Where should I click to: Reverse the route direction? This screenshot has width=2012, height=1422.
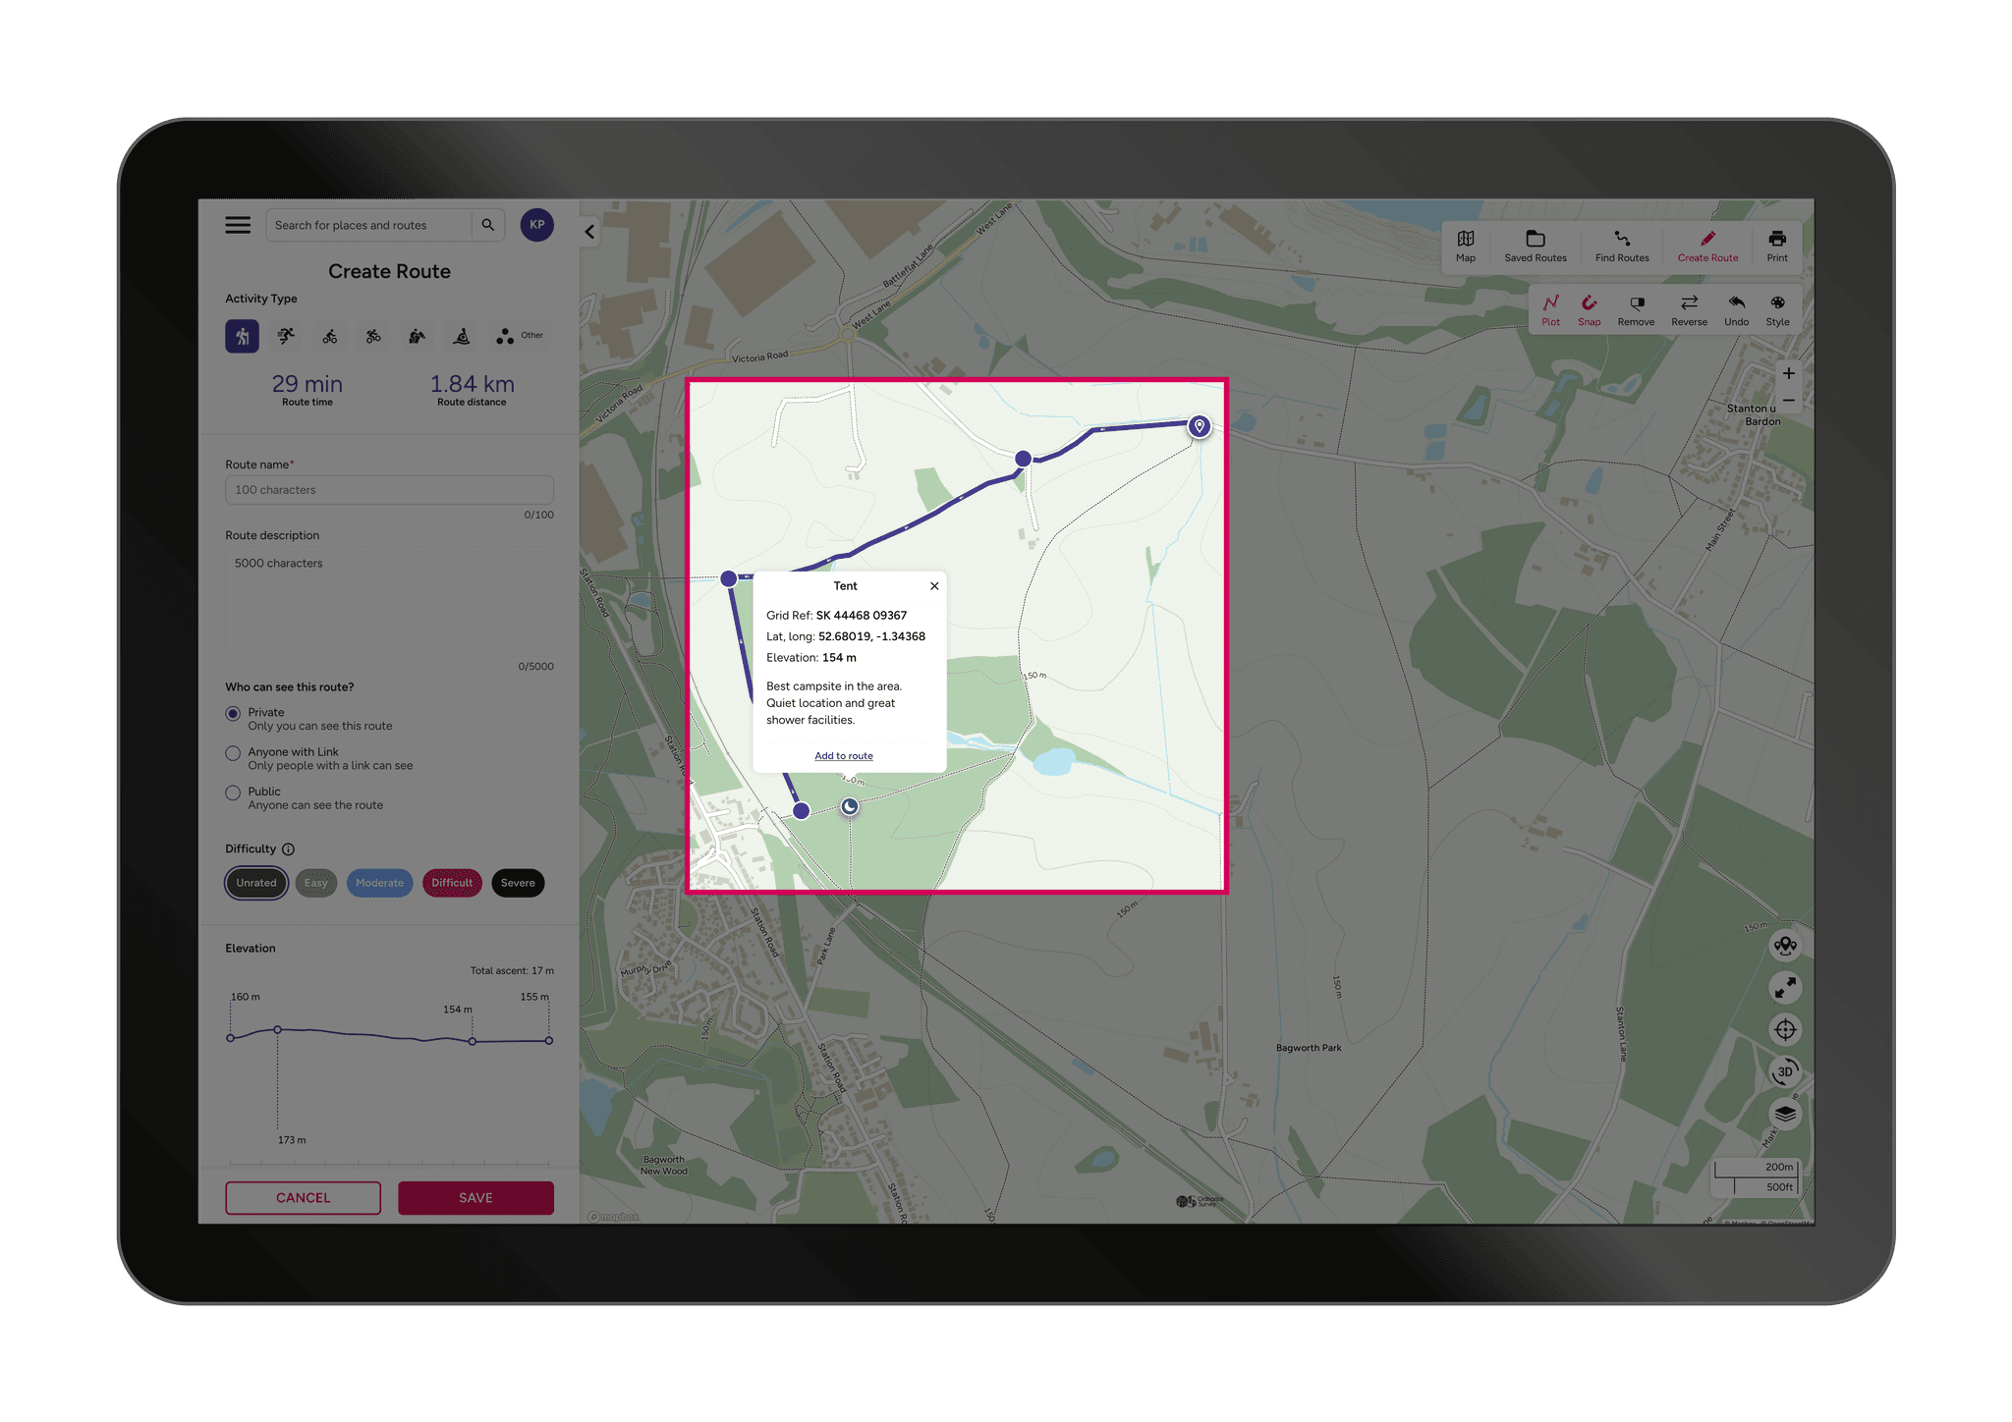tap(1689, 309)
